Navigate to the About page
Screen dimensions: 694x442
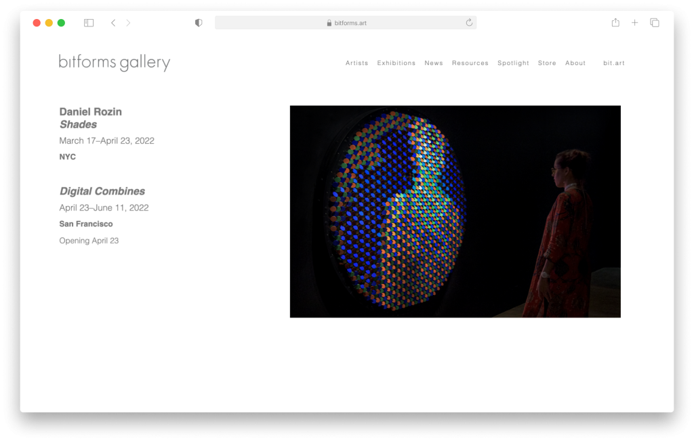575,63
